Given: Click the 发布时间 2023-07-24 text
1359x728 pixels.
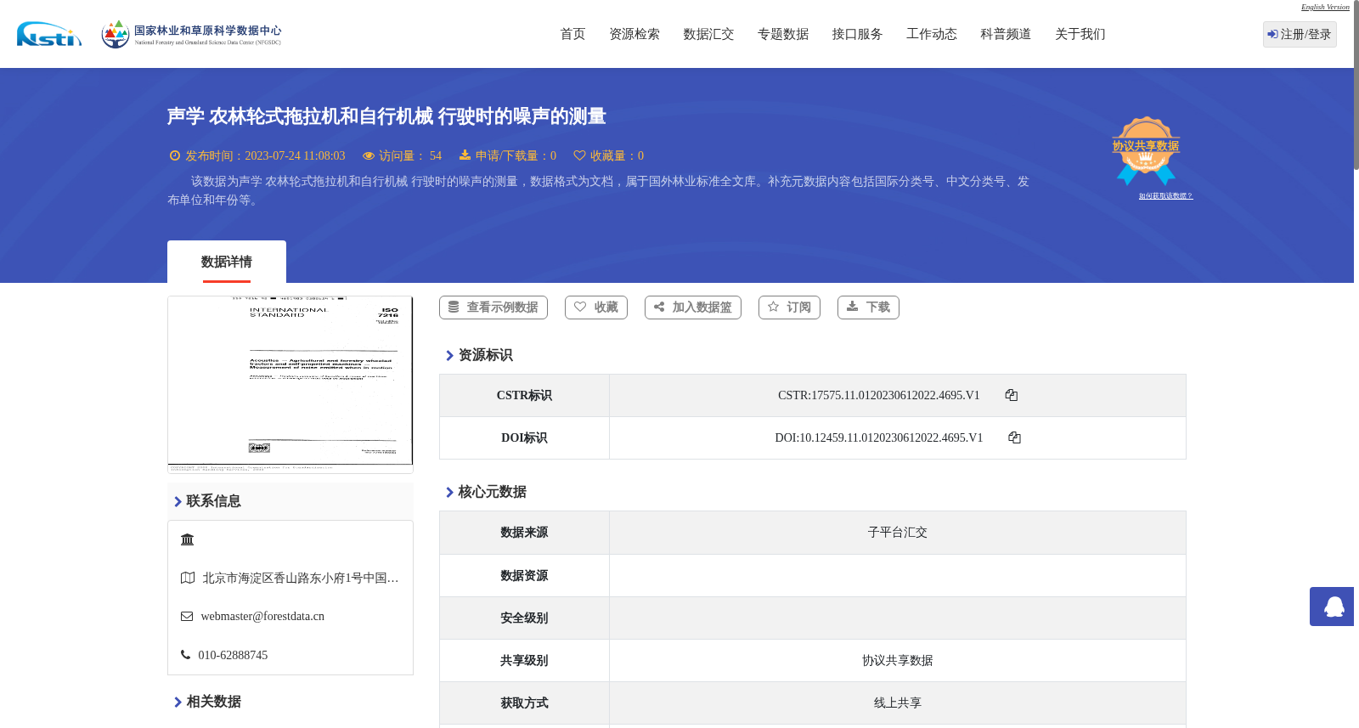Looking at the screenshot, I should pyautogui.click(x=265, y=155).
